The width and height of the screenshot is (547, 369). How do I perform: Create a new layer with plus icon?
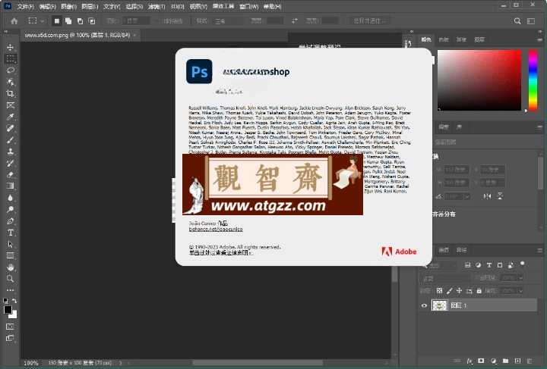(x=517, y=361)
